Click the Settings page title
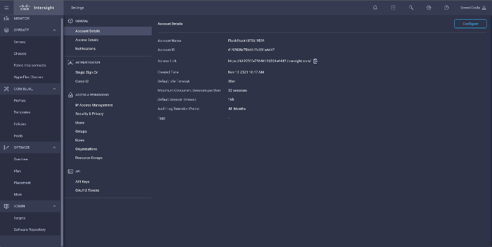 tap(77, 8)
